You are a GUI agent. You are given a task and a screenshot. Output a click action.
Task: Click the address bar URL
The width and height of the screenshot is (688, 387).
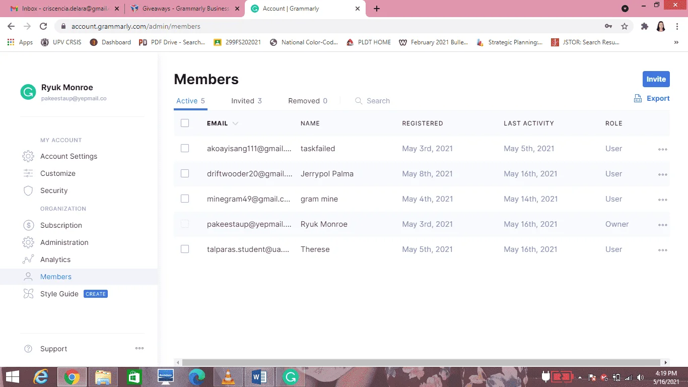(x=135, y=26)
